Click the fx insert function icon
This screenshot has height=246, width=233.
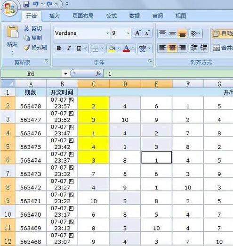[98, 73]
